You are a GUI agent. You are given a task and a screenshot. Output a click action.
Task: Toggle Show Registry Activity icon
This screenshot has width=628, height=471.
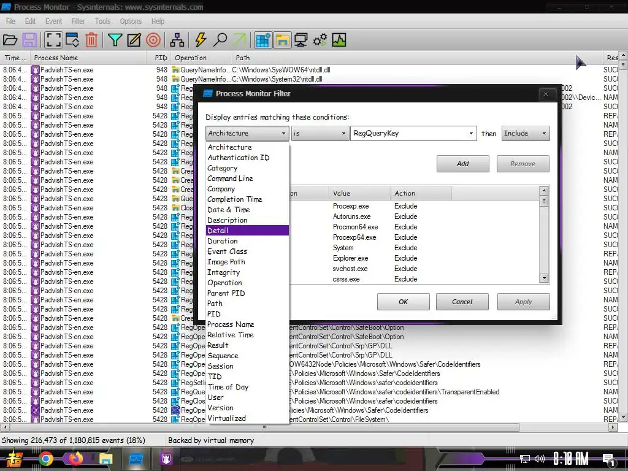pyautogui.click(x=263, y=40)
